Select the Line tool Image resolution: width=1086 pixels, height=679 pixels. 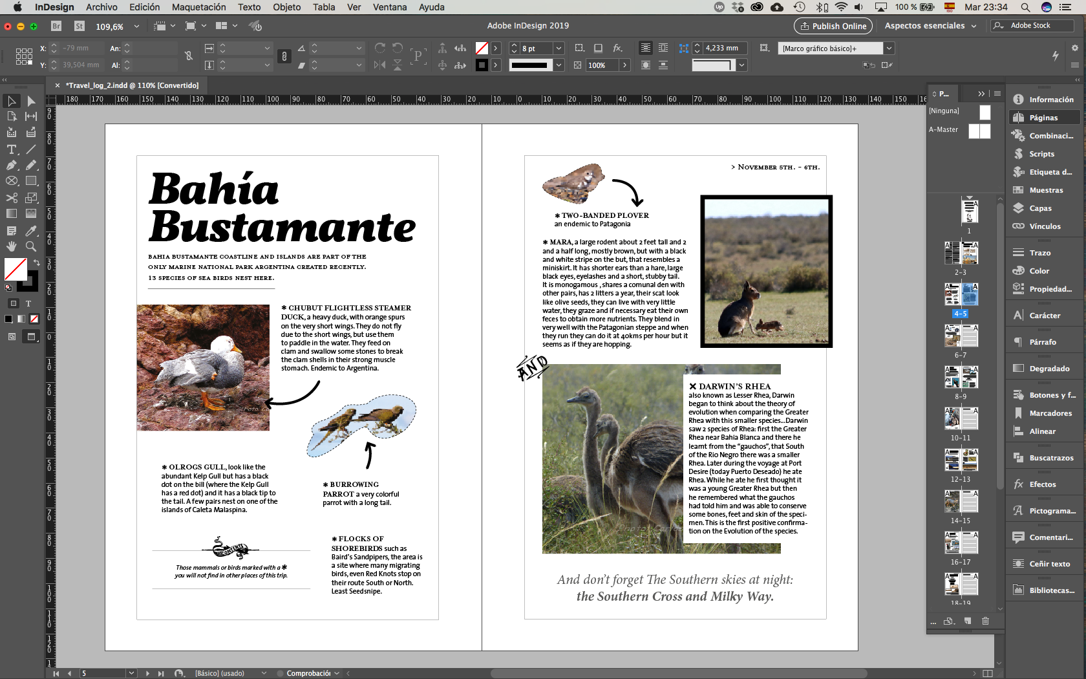tap(31, 149)
